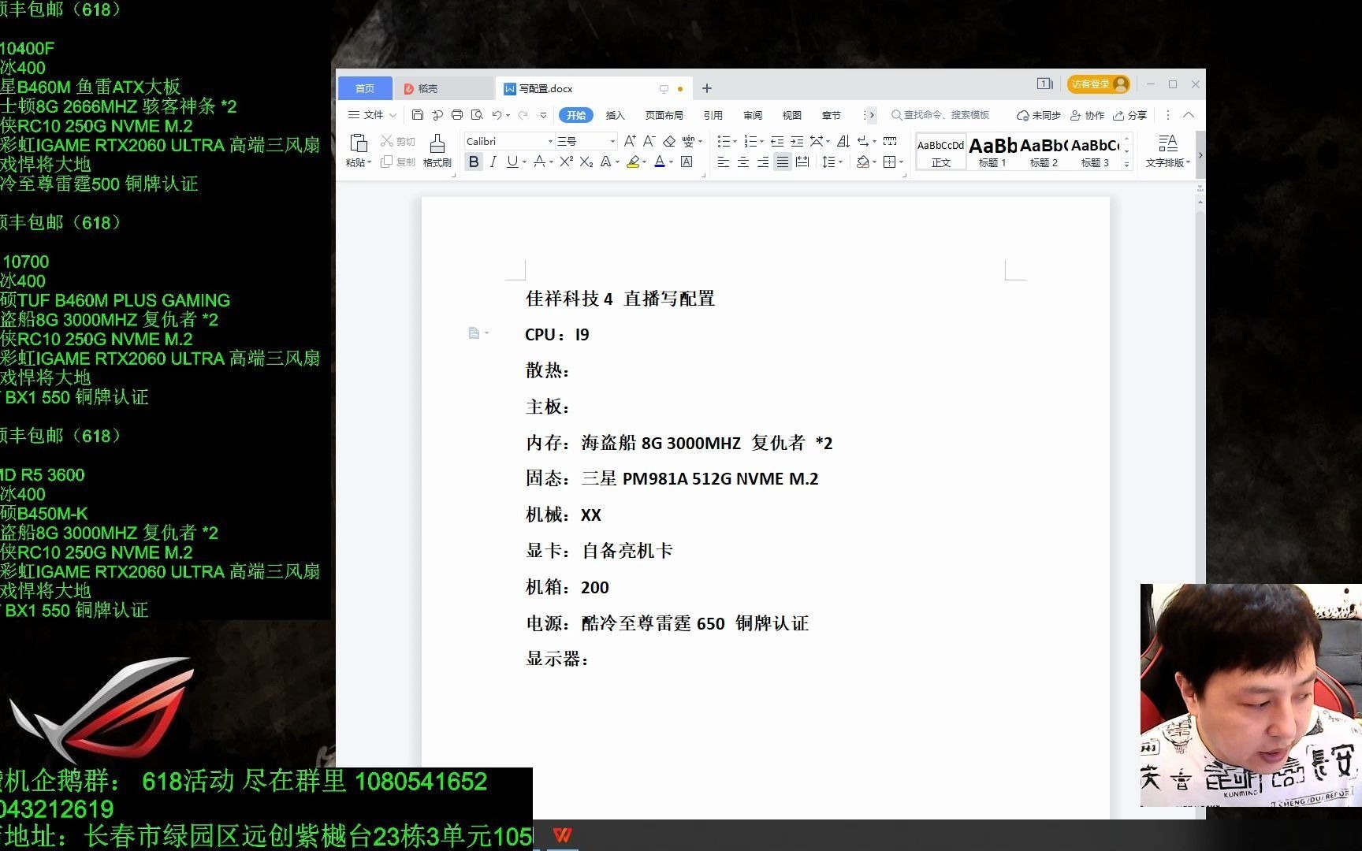This screenshot has width=1362, height=851.
Task: Open the 引用 References ribbon tab
Action: (713, 115)
